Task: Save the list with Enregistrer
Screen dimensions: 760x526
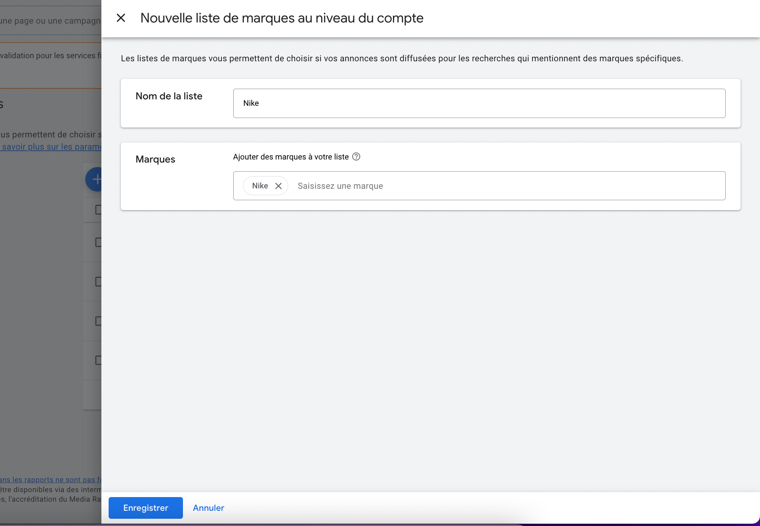Action: pos(146,508)
